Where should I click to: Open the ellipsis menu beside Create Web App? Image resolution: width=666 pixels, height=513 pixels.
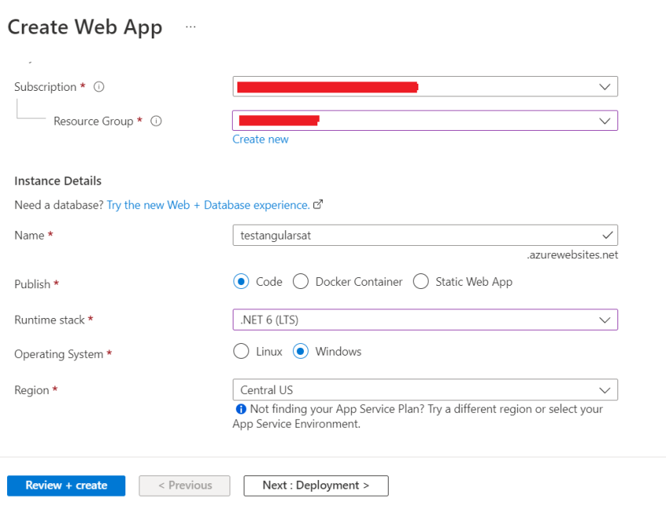tap(190, 26)
